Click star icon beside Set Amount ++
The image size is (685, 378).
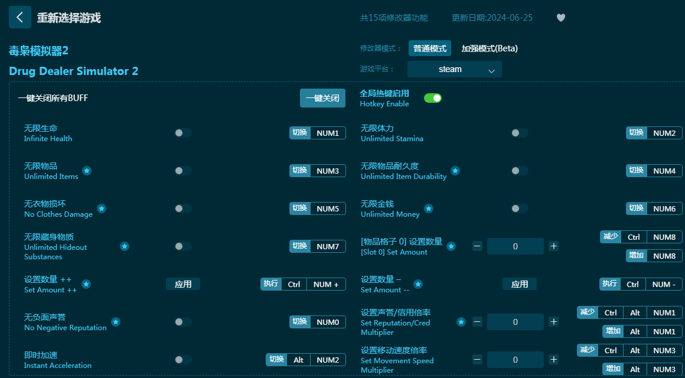point(86,284)
